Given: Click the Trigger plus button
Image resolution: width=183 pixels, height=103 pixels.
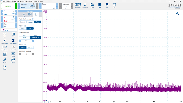Looking at the screenshot, I should click(x=57, y=6).
